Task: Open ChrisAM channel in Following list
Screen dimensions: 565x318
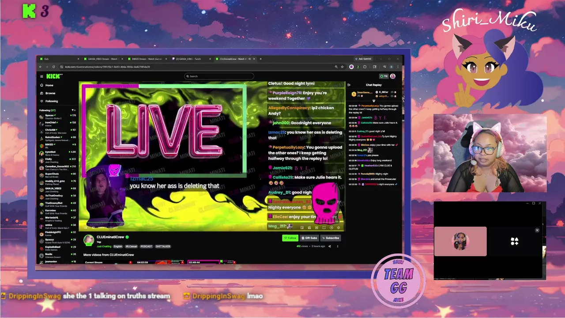Action: pyautogui.click(x=57, y=131)
